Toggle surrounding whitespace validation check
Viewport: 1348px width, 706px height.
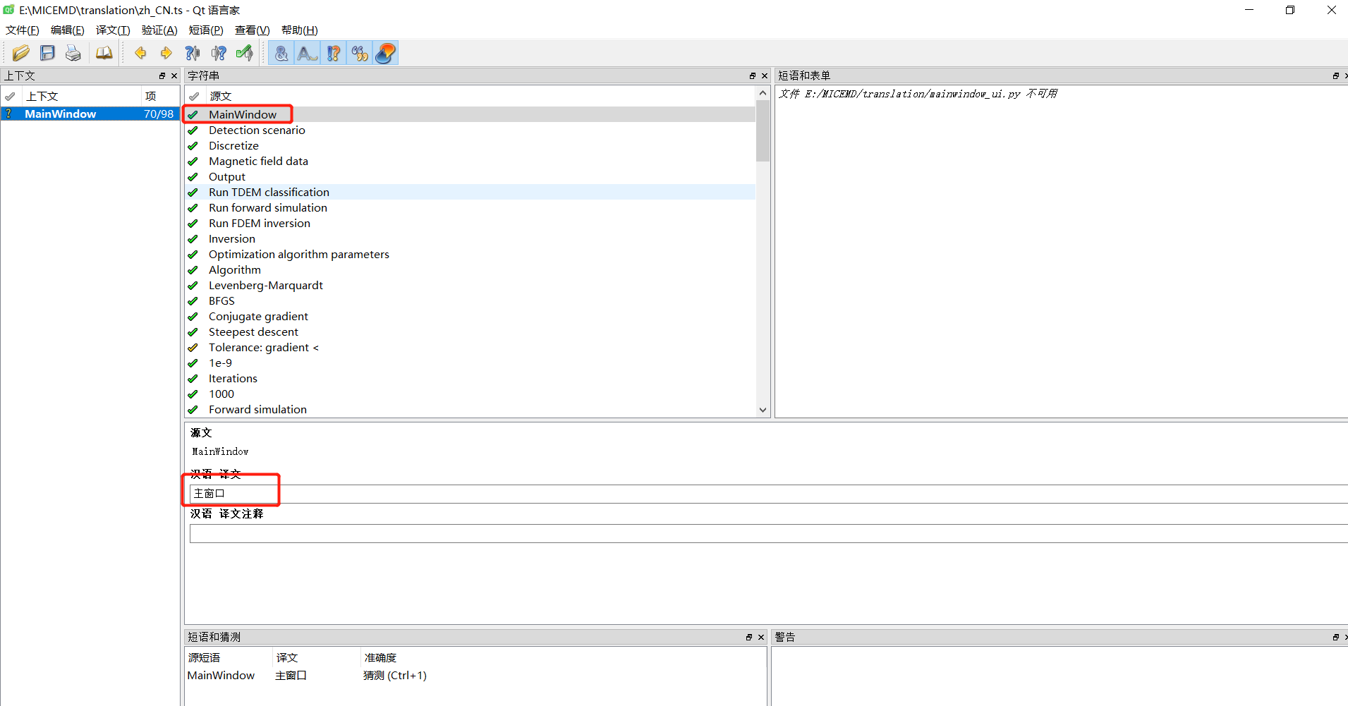coord(308,53)
